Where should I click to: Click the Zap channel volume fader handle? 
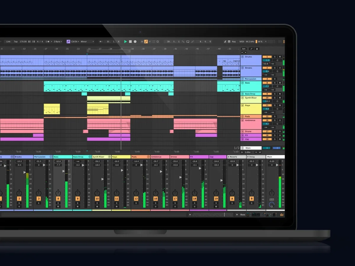(222, 180)
